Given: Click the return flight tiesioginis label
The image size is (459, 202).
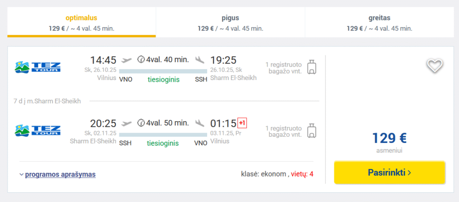Looking at the screenshot, I should coord(163,143).
